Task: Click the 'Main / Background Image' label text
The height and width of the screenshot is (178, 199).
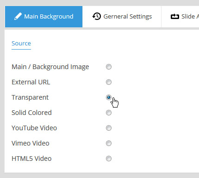Action: point(50,67)
